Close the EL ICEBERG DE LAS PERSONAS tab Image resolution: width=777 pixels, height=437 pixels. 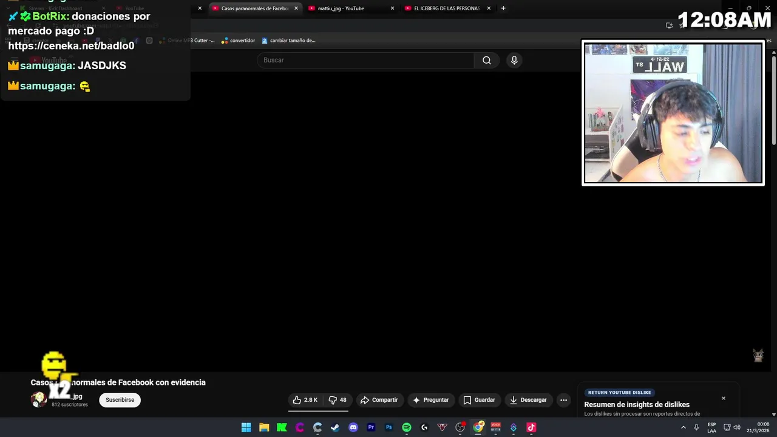pos(489,8)
